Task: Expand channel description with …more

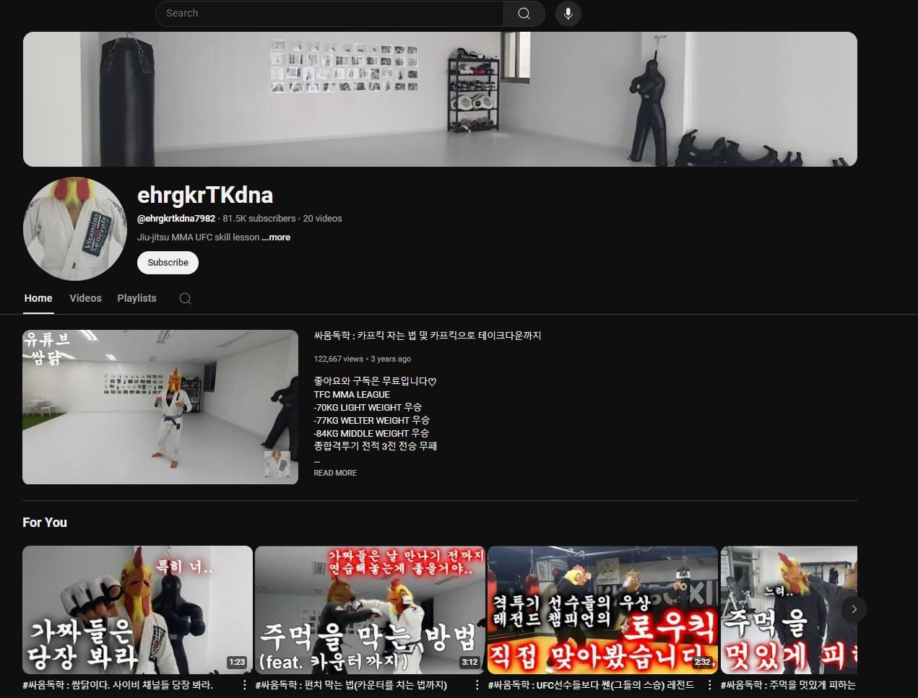Action: [276, 237]
